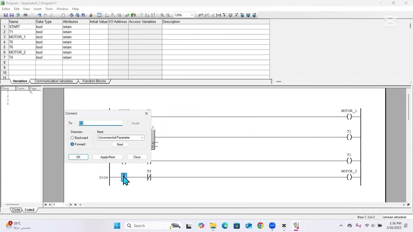Screen dimensions: 413x232
Task: Open Zoom from the taskbar
Action: (272, 226)
